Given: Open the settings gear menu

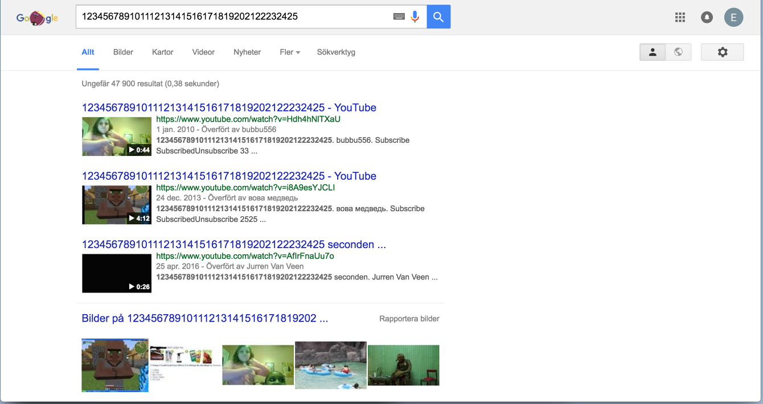Looking at the screenshot, I should click(x=722, y=52).
